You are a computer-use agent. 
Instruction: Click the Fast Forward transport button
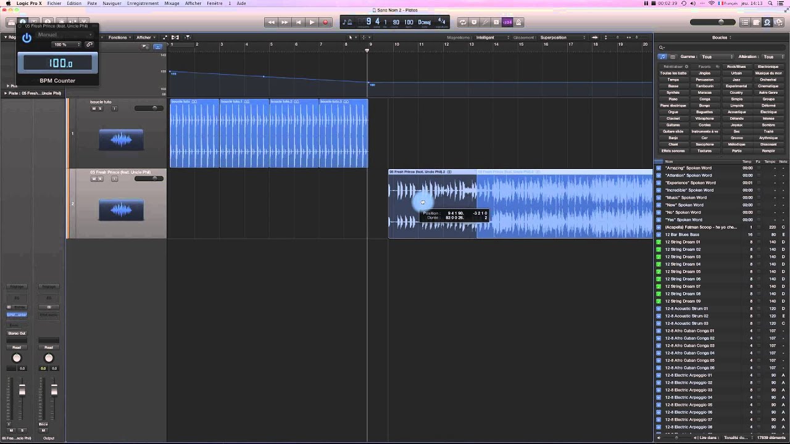285,22
